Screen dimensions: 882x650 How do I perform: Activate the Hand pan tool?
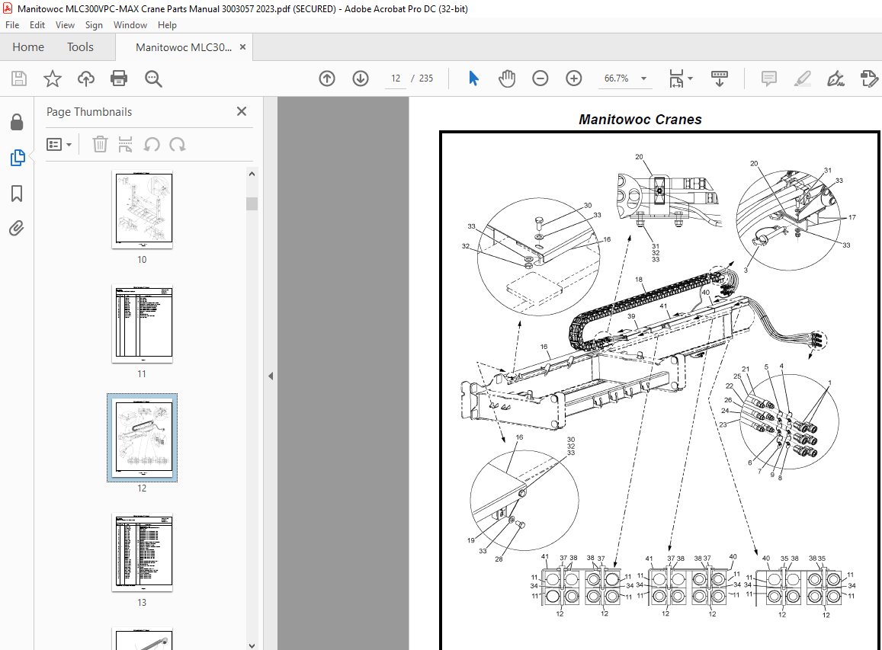507,78
